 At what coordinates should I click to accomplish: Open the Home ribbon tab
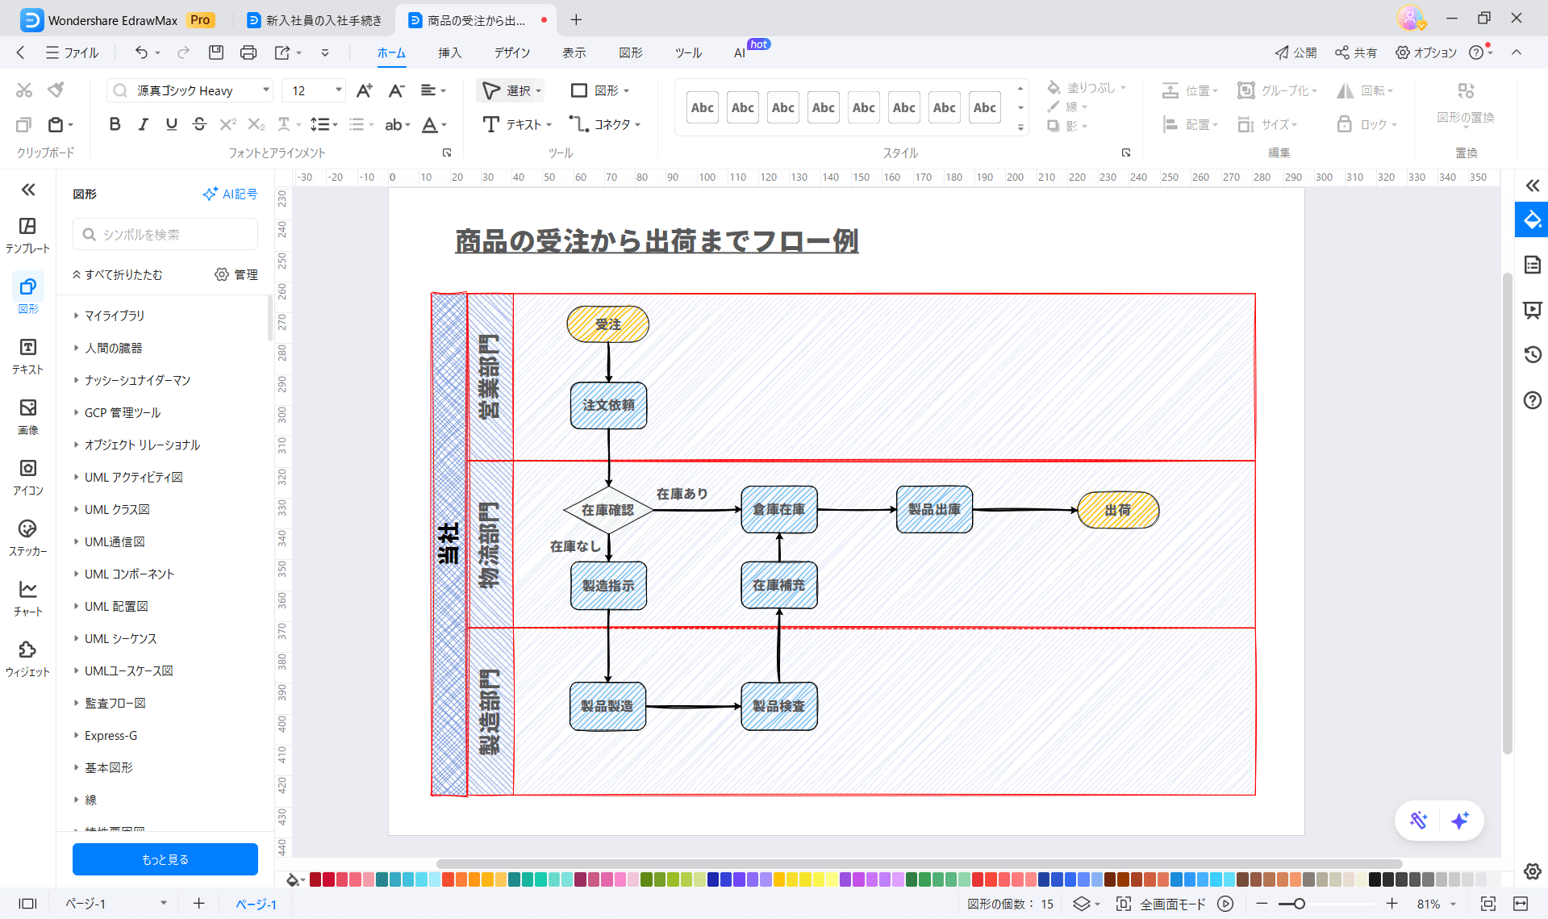391,52
